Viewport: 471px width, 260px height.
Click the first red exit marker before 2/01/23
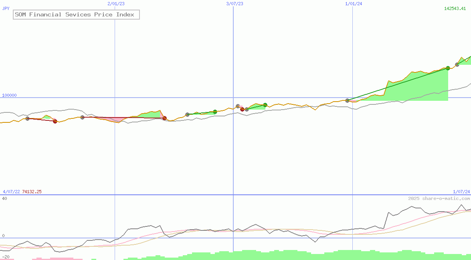pyautogui.click(x=55, y=121)
